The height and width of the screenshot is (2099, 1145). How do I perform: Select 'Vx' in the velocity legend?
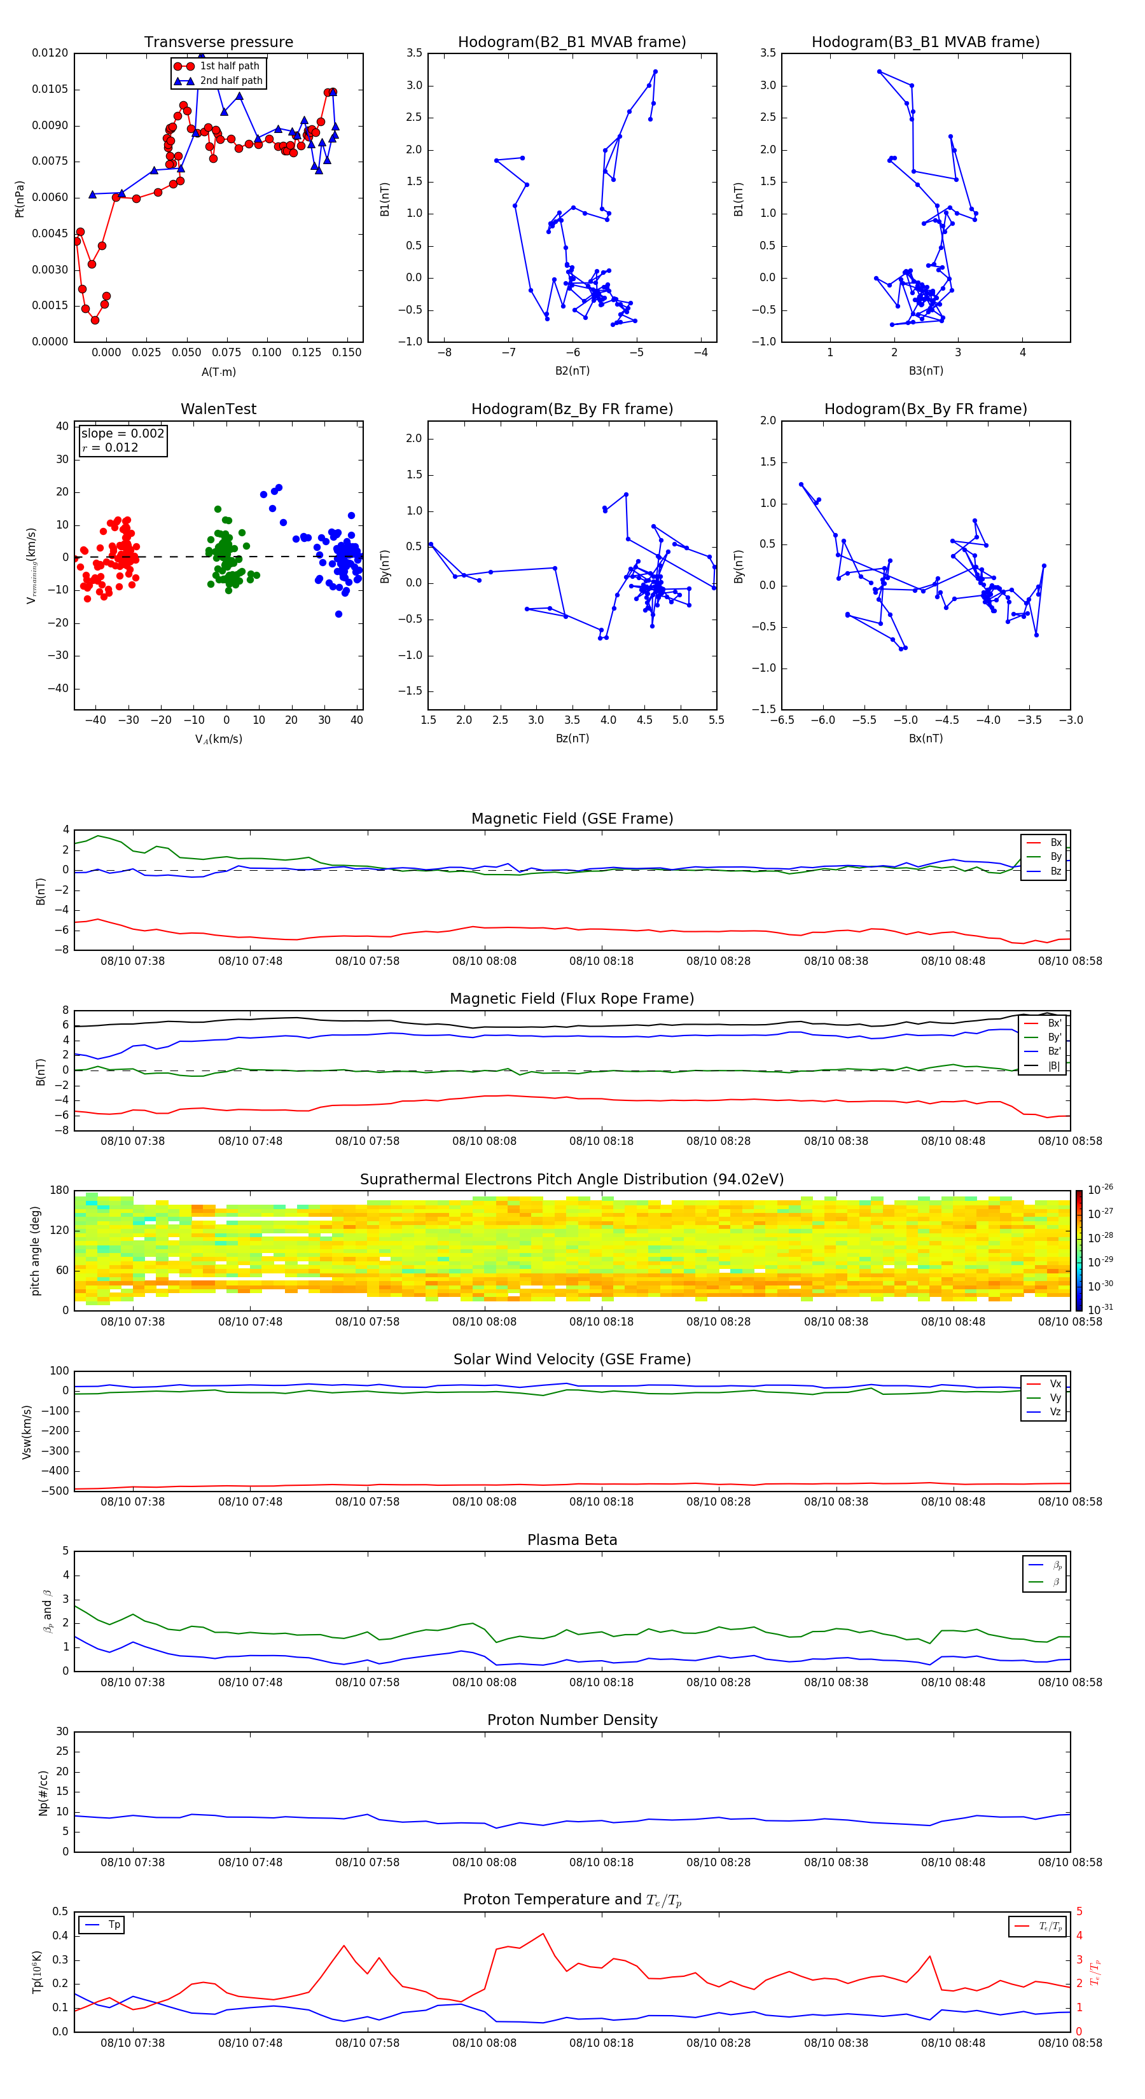[1044, 1383]
